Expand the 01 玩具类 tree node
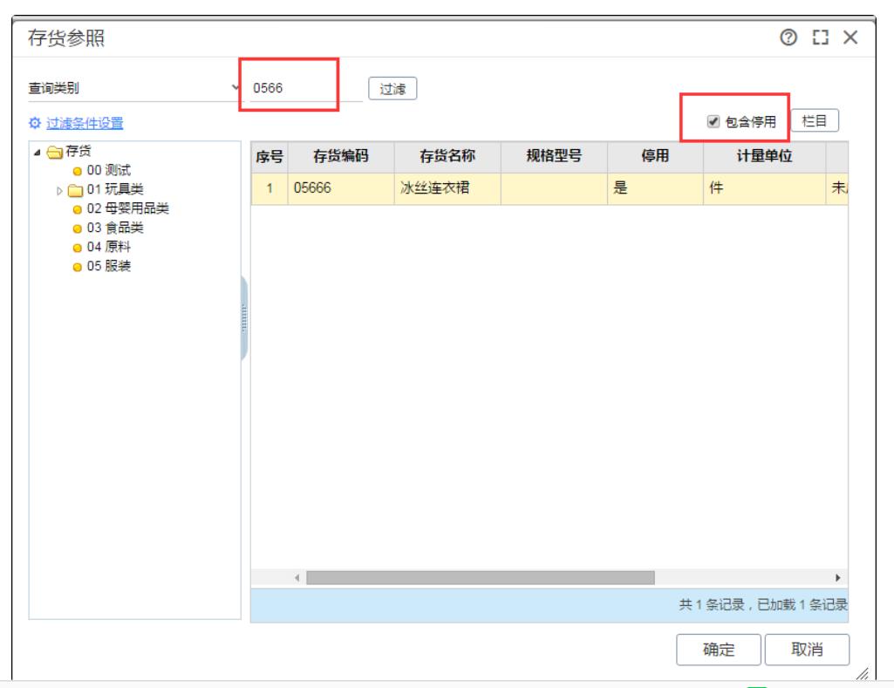This screenshot has width=894, height=688. 59,190
